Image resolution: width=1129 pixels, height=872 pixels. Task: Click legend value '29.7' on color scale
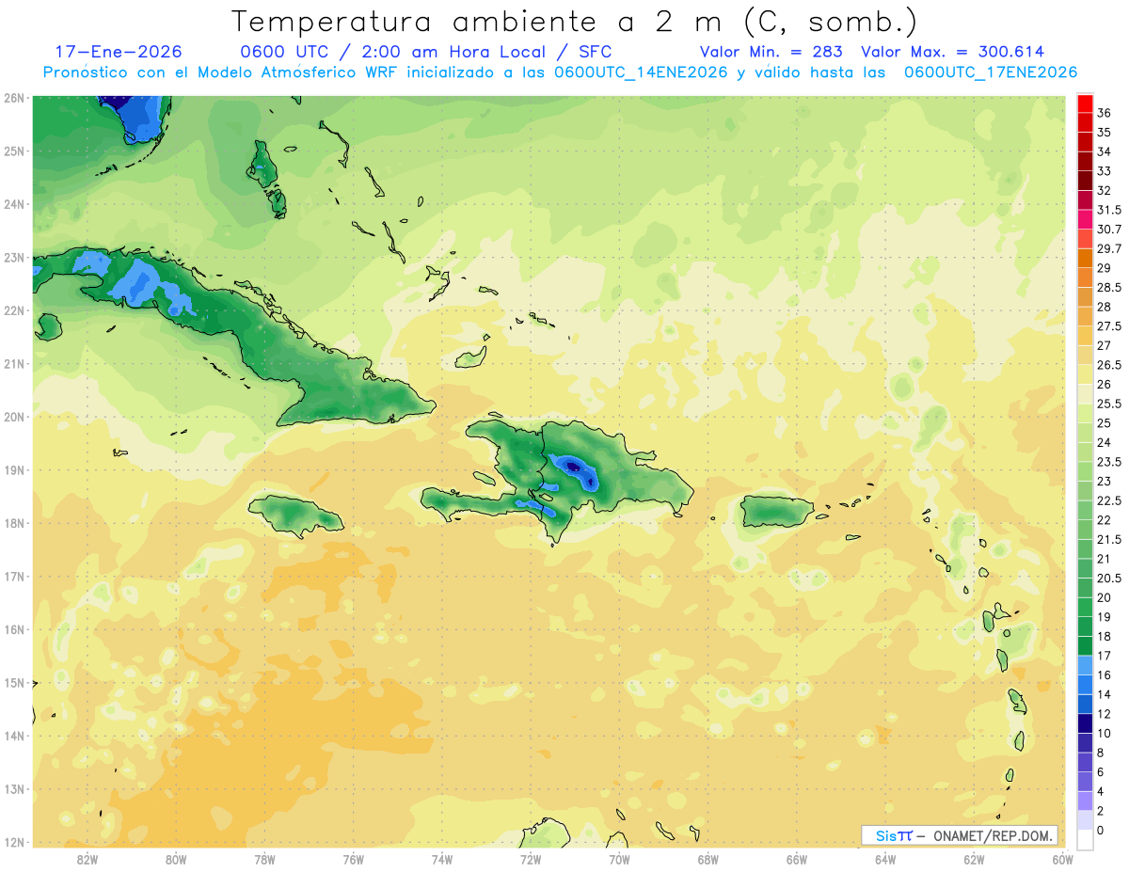[1109, 248]
